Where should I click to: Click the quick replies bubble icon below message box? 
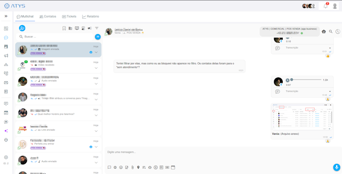(x=109, y=167)
